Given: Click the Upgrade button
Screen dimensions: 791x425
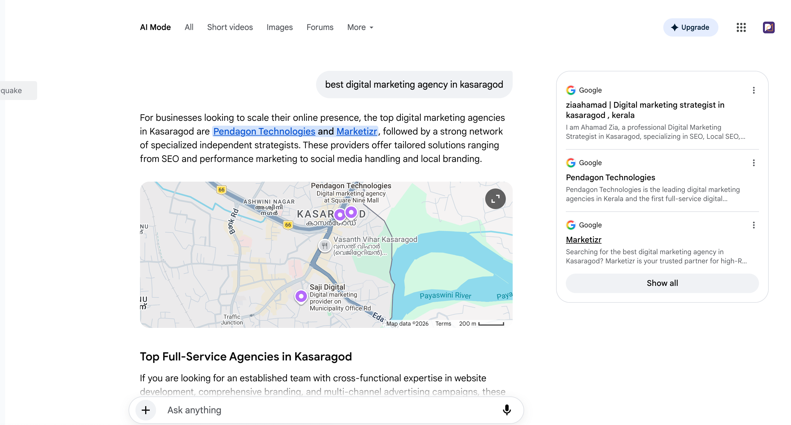Looking at the screenshot, I should point(690,27).
